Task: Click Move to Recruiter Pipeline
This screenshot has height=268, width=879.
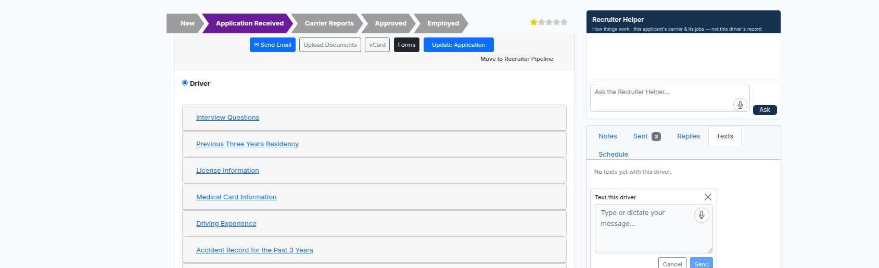Action: click(517, 59)
